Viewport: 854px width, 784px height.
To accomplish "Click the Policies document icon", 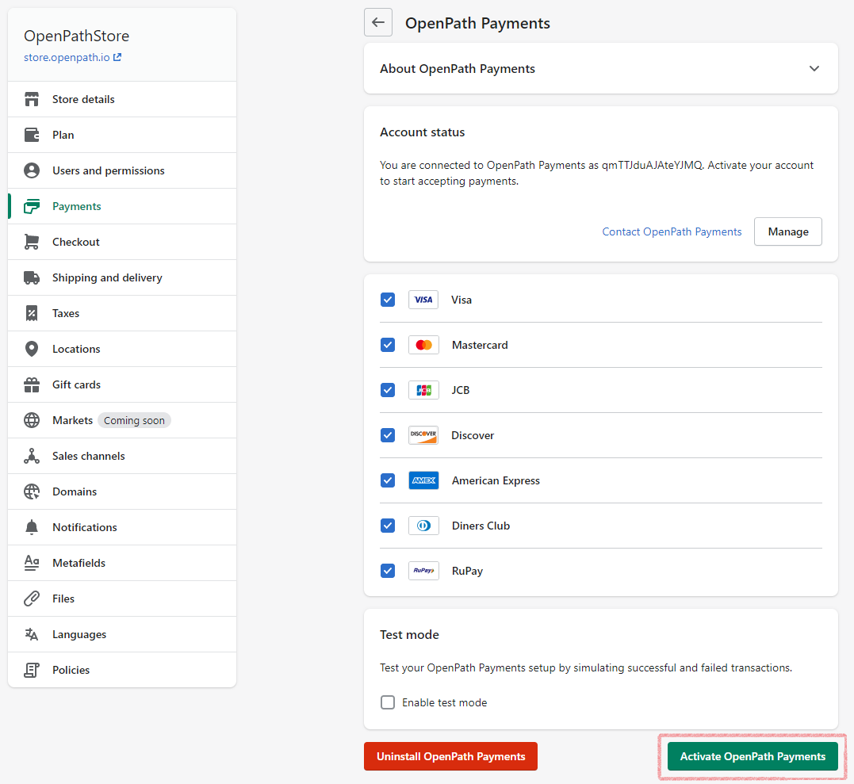I will (x=32, y=670).
